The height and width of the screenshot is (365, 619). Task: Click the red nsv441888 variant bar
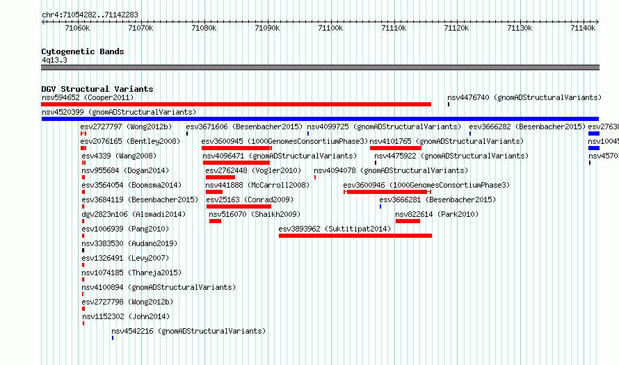pyautogui.click(x=214, y=192)
